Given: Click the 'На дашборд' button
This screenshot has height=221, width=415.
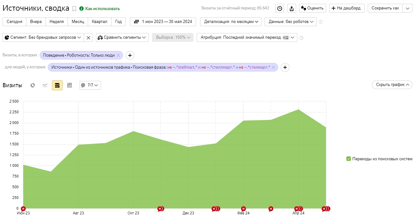Looking at the screenshot, I should pyautogui.click(x=346, y=8).
